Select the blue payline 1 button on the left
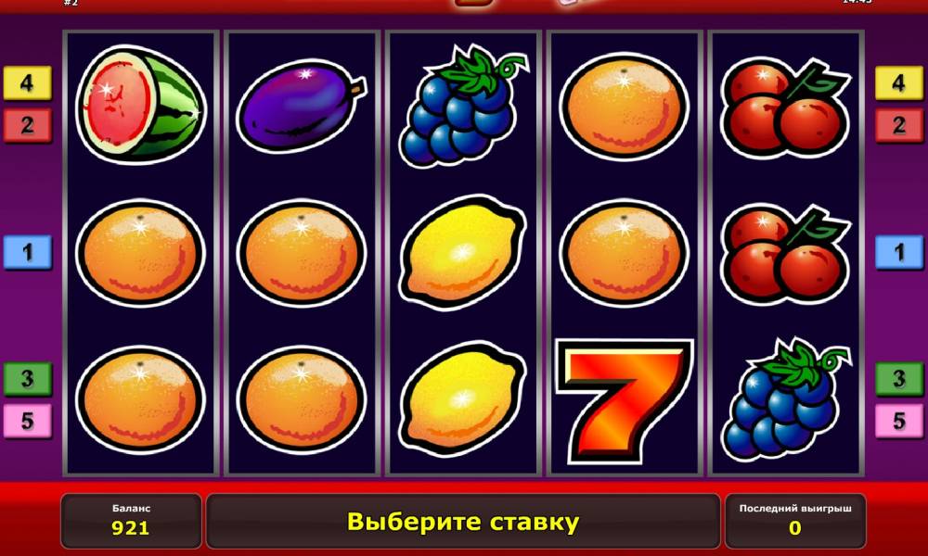928x556 pixels. pyautogui.click(x=27, y=252)
